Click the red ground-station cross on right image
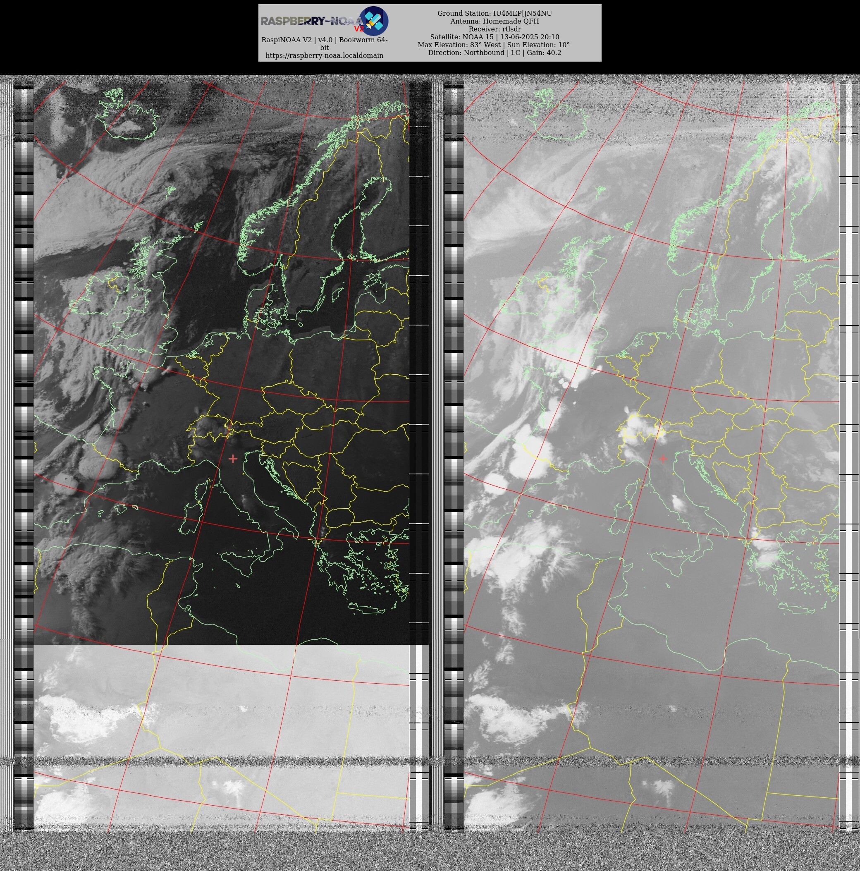Image resolution: width=860 pixels, height=871 pixels. (663, 459)
